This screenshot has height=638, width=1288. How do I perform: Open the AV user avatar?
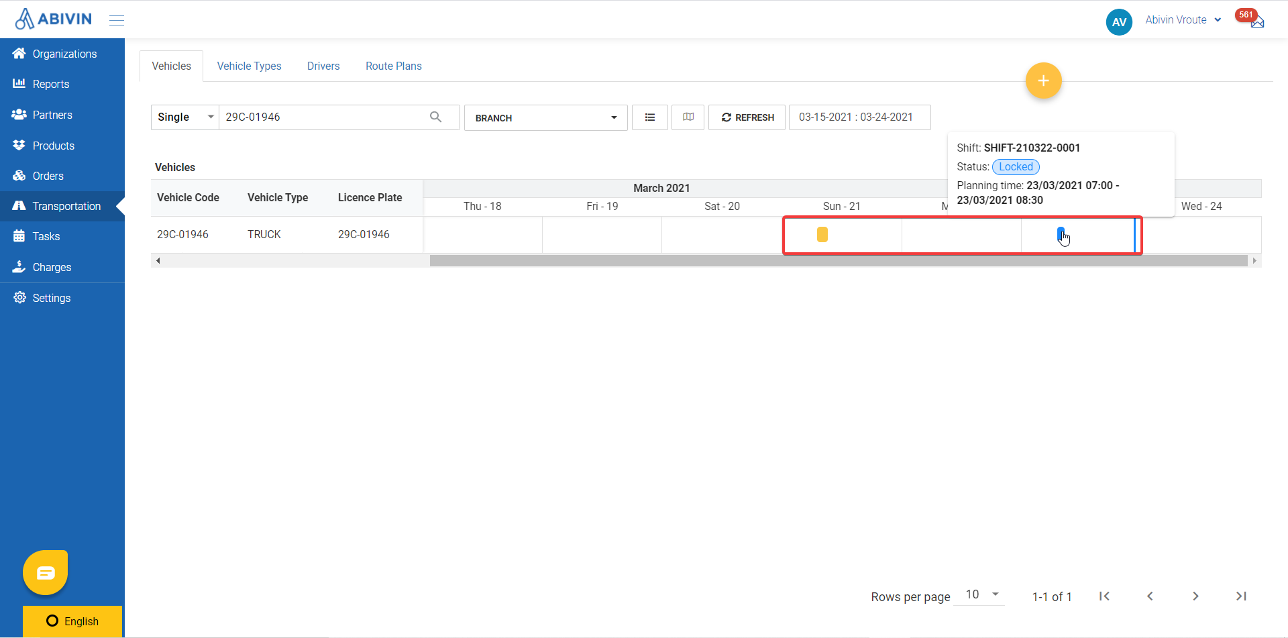(x=1119, y=21)
